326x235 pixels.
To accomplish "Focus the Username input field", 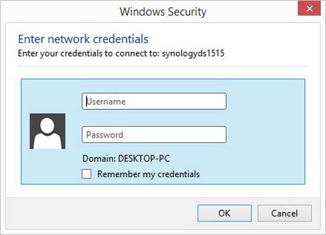I will click(154, 101).
